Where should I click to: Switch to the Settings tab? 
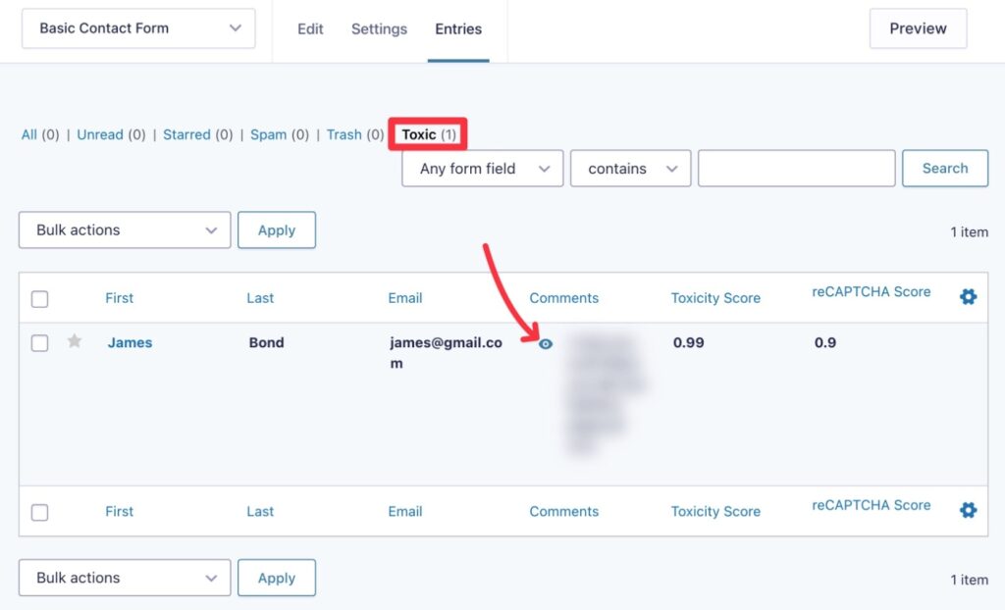coord(379,29)
